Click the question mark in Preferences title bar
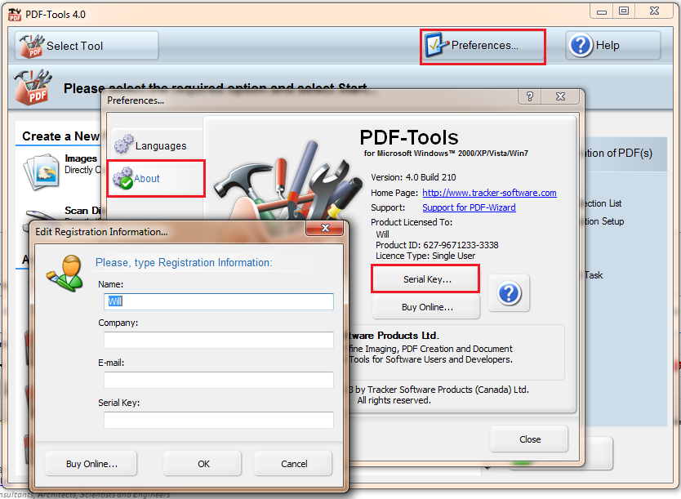Screen dimensions: 681x499 point(529,96)
